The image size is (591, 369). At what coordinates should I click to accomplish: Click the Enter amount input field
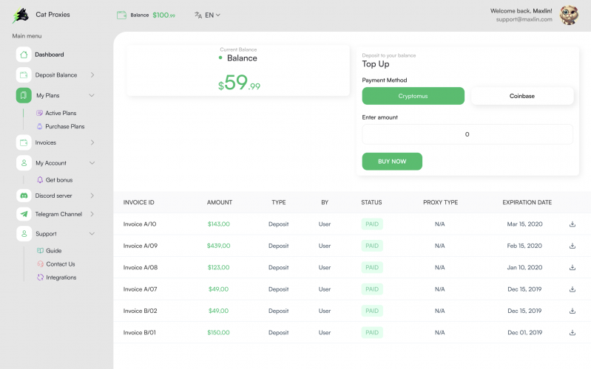(x=467, y=134)
